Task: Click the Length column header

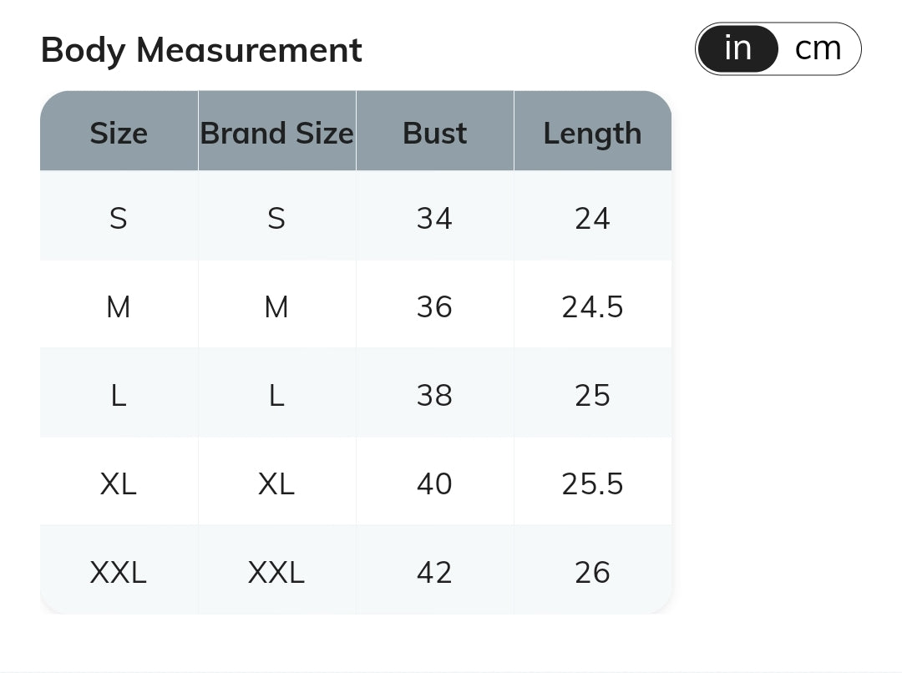Action: 592,134
